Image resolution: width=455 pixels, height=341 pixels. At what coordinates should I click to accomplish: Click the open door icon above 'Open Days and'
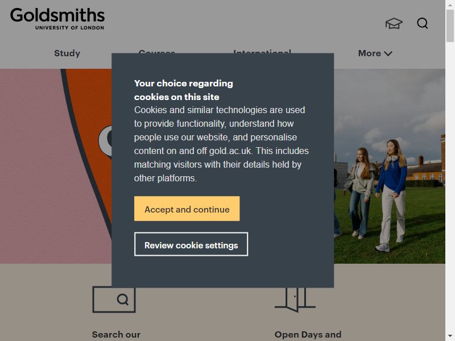295,300
